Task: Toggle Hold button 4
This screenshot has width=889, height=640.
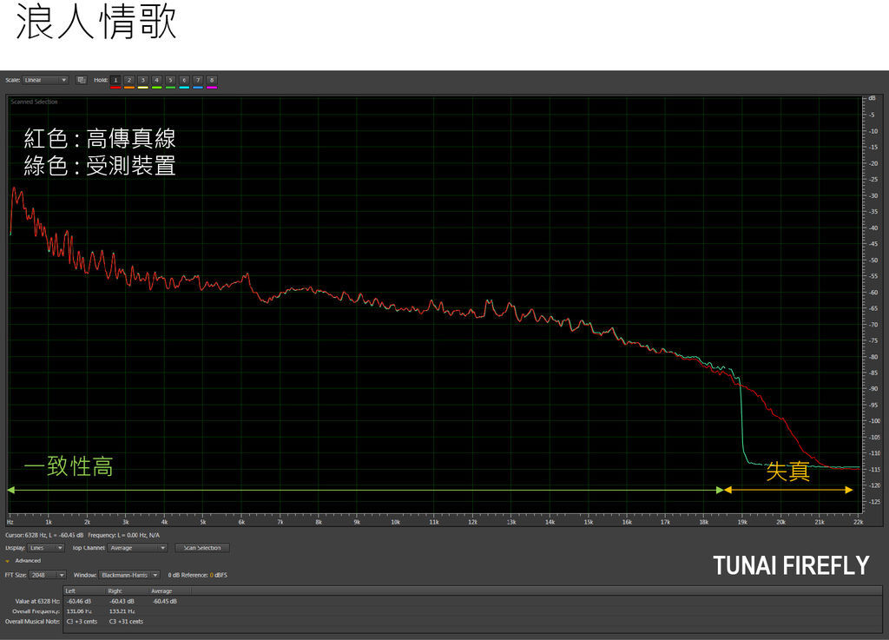Action: pyautogui.click(x=156, y=80)
